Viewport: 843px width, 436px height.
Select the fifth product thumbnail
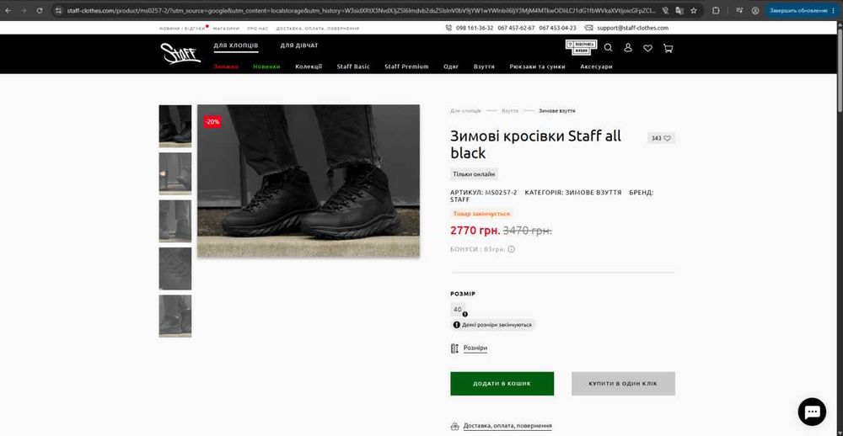coord(175,316)
